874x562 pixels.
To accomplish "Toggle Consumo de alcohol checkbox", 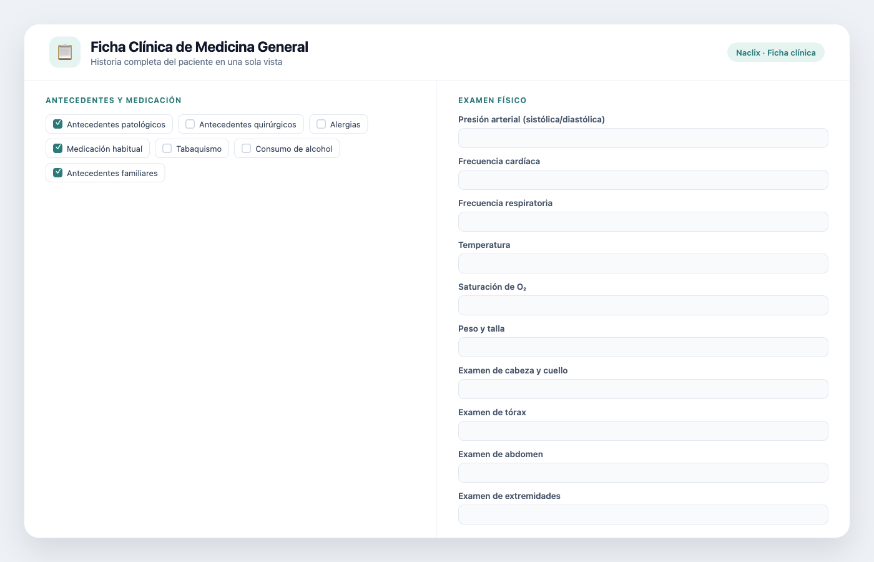I will (247, 148).
